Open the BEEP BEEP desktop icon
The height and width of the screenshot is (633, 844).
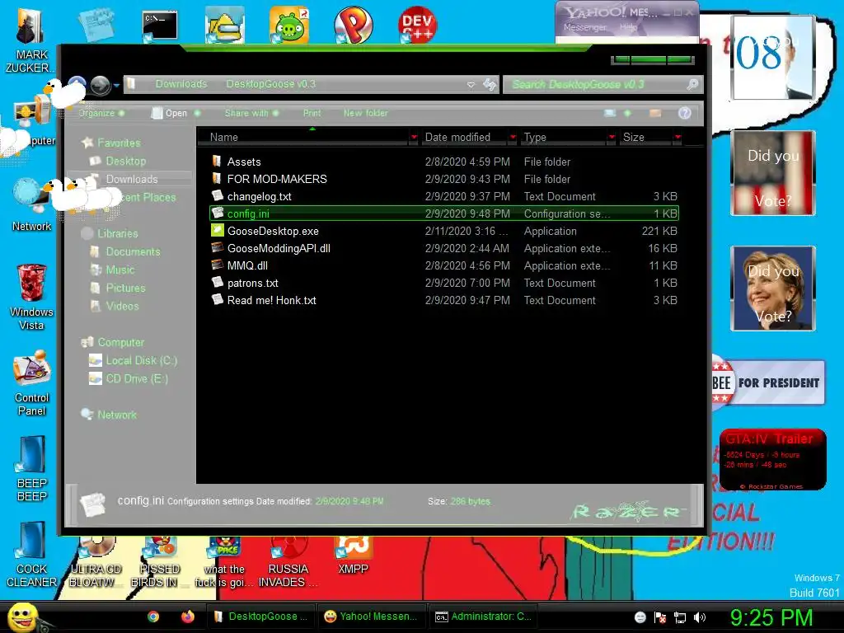[x=31, y=468]
